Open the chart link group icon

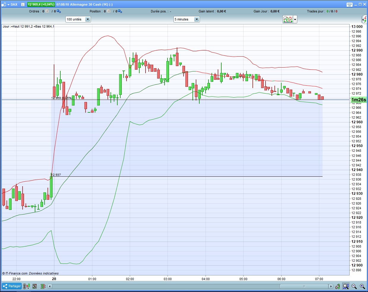(x=24, y=286)
